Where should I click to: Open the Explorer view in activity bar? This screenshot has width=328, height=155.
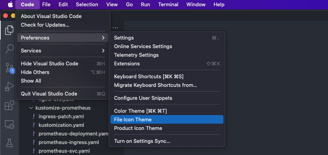(x=9, y=30)
